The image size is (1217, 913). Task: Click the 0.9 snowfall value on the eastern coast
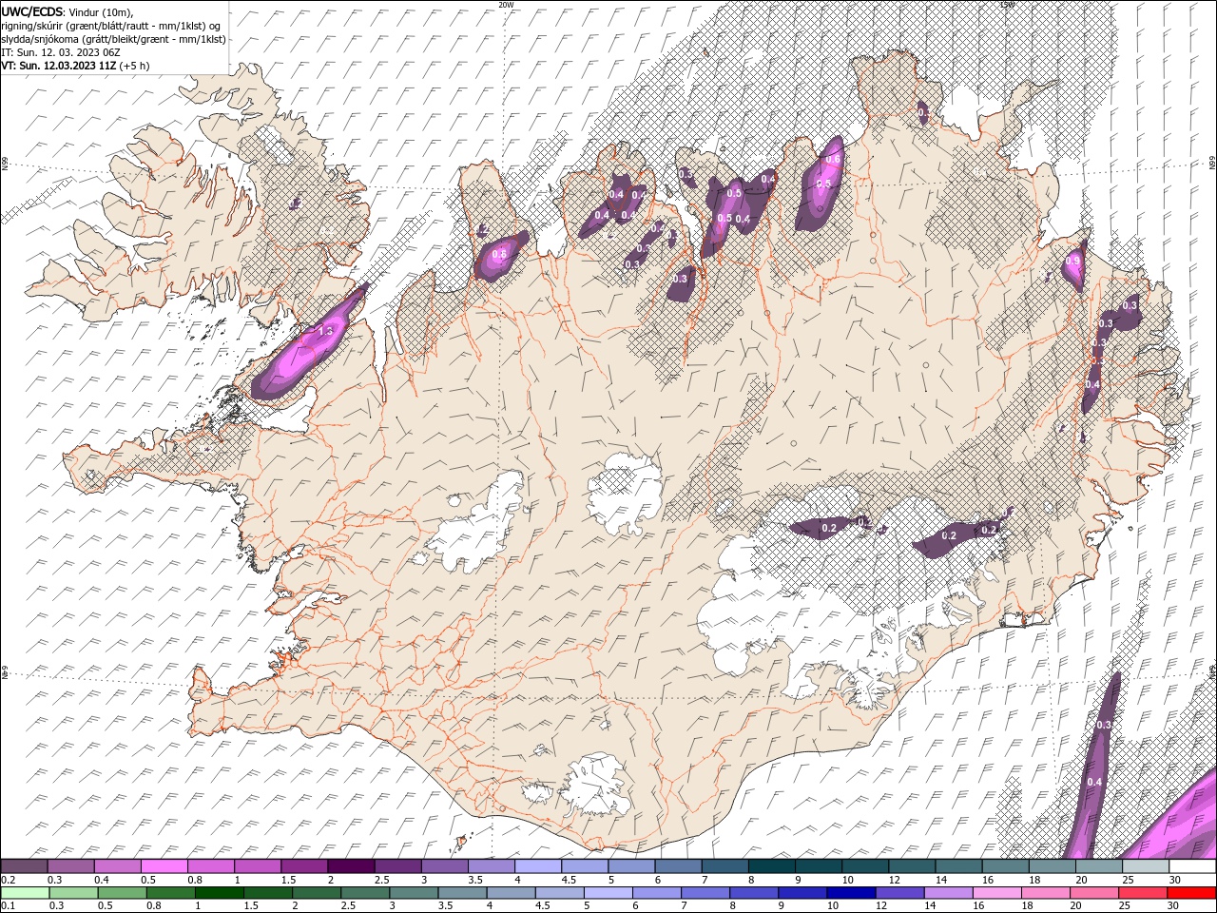coord(1073,261)
